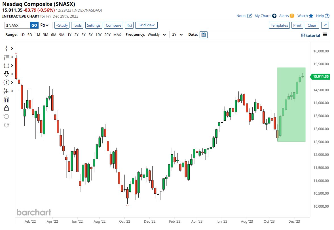334x230 pixels.
Task: Focus the $NASX symbol input field
Action: [17, 25]
